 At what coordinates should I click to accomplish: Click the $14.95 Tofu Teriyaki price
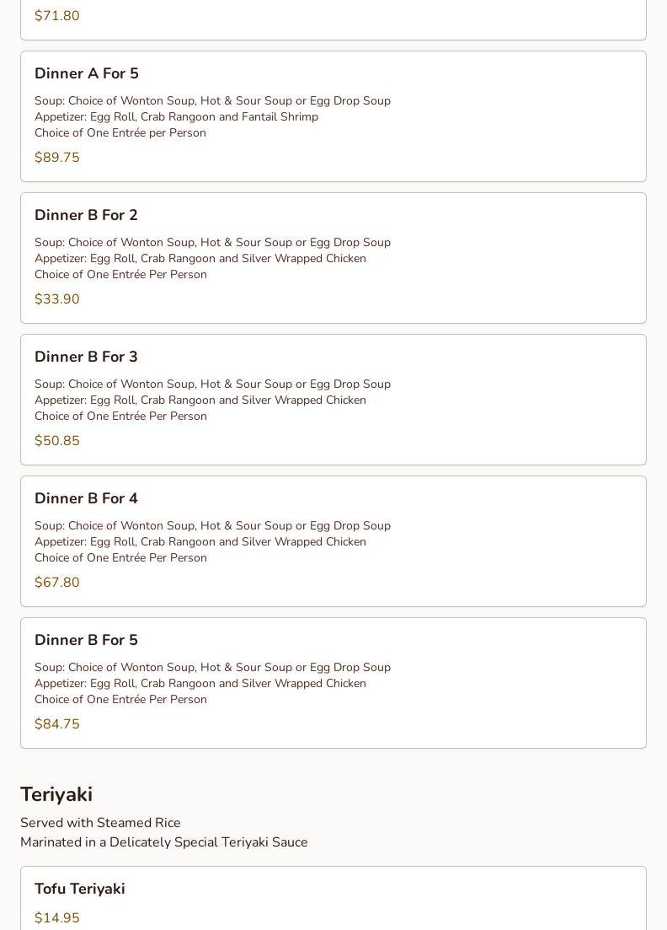click(57, 918)
